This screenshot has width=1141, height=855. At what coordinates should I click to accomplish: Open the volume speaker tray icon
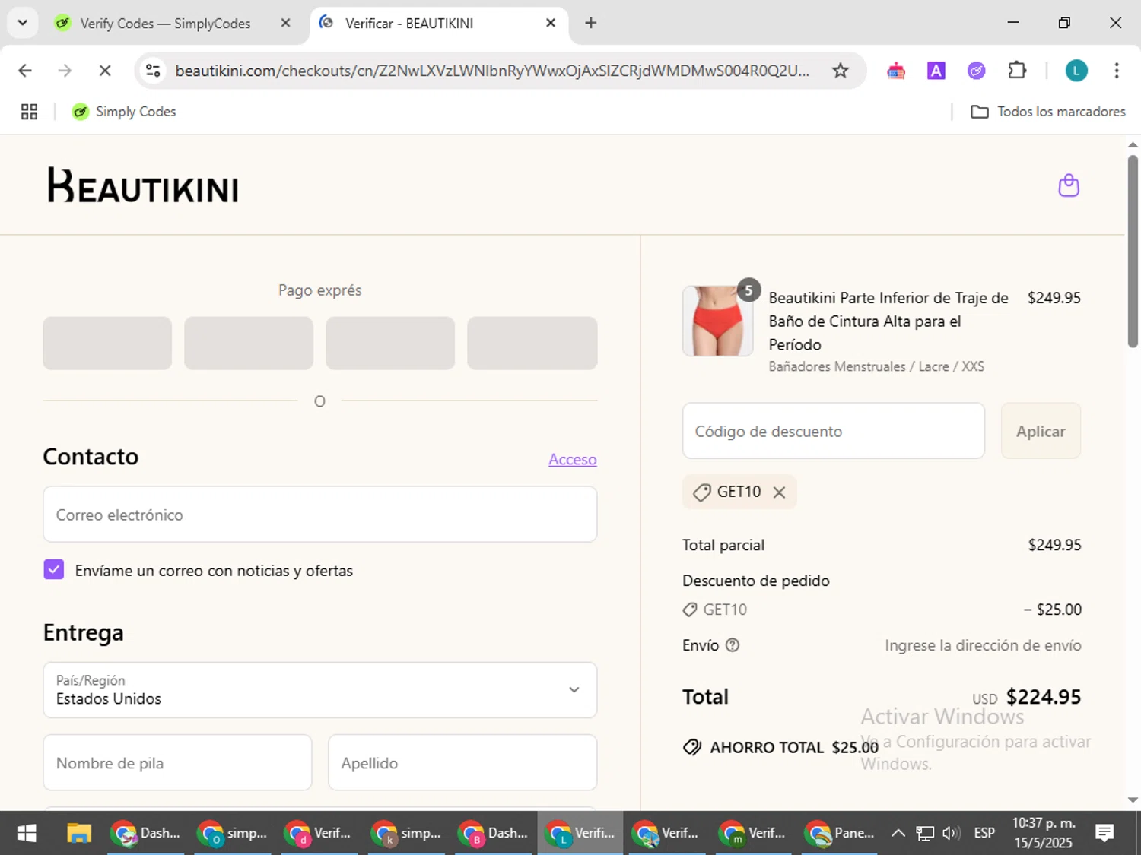951,834
